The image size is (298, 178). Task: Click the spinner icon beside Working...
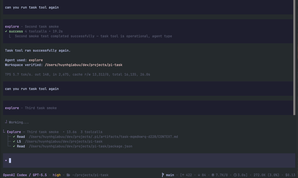tap(6, 122)
